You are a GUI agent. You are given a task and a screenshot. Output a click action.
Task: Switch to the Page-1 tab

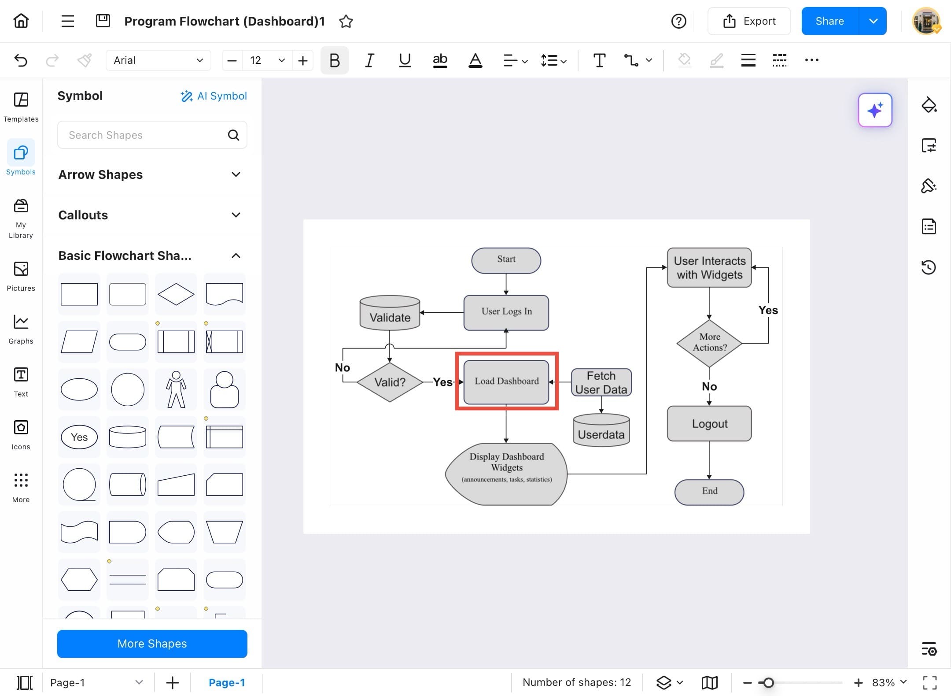pos(226,682)
